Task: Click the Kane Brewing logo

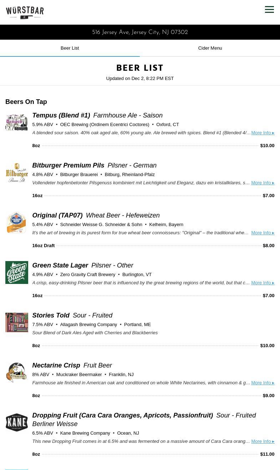Action: [x=17, y=422]
